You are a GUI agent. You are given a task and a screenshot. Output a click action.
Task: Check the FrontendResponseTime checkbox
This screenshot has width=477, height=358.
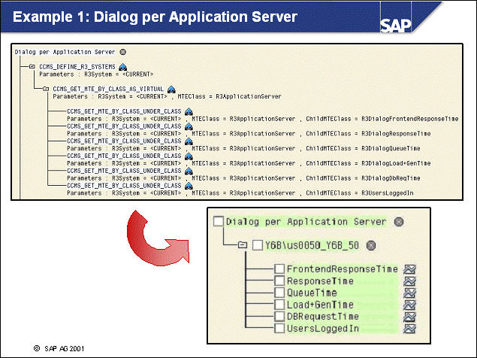click(279, 269)
